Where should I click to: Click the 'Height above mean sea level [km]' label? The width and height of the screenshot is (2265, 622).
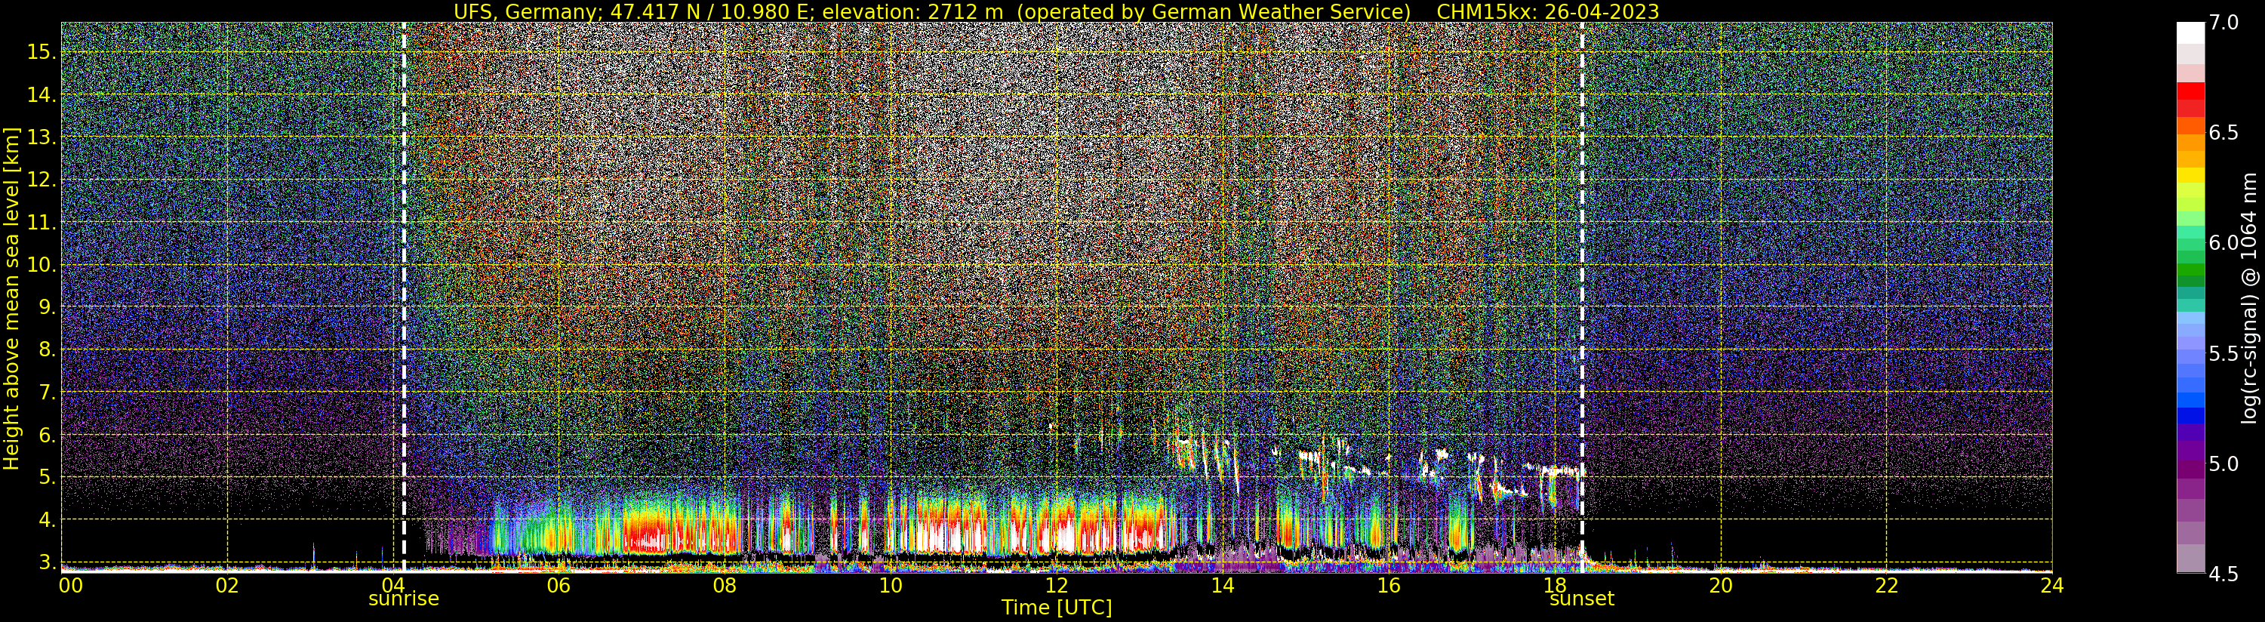[x=11, y=299]
